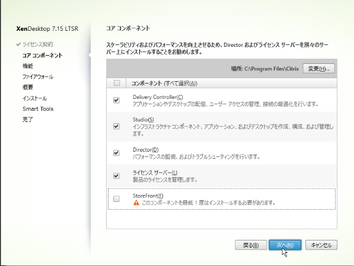Image resolution: width=354 pixels, height=266 pixels.
Task: Click the Studio description text
Action: [x=233, y=130]
